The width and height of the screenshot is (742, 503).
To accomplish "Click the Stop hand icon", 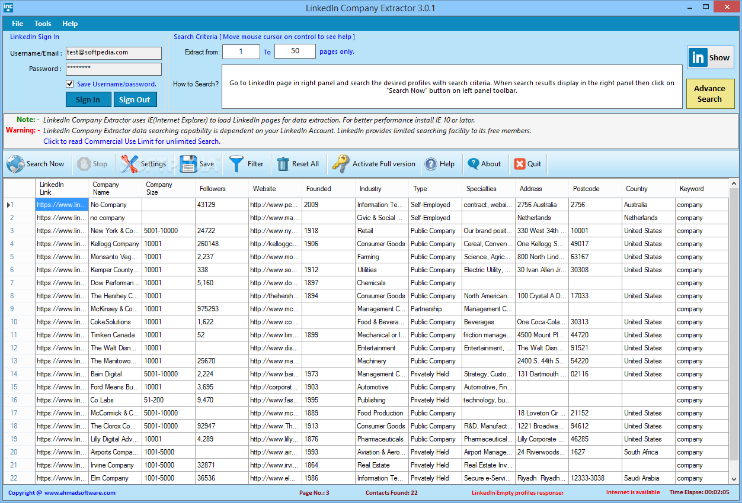I will click(84, 164).
